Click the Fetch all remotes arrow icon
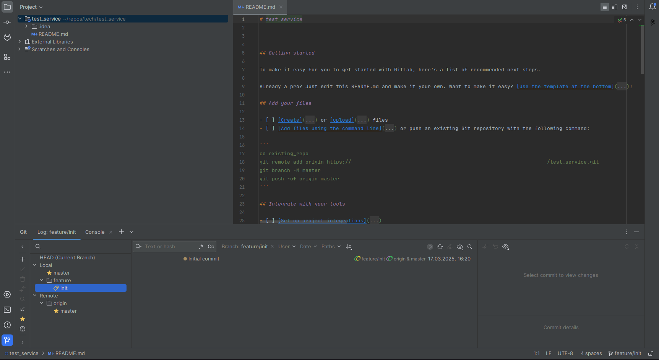This screenshot has width=659, height=360. click(23, 309)
